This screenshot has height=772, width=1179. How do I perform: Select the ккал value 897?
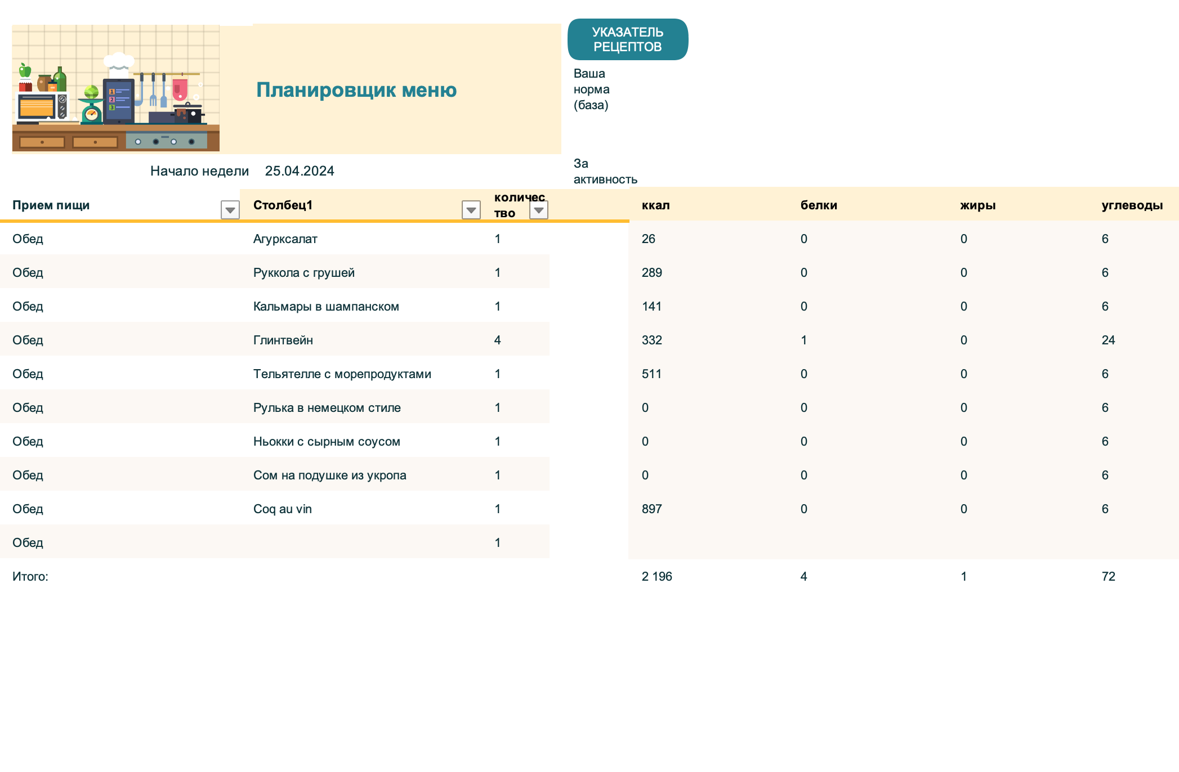pos(652,509)
